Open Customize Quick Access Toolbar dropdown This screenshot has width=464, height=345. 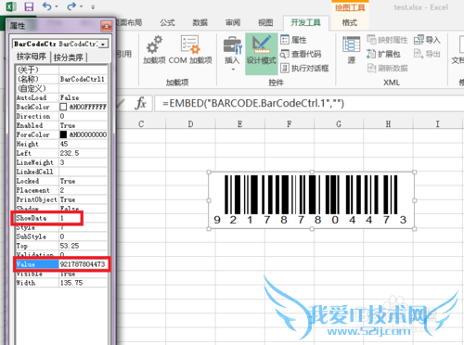[x=93, y=6]
